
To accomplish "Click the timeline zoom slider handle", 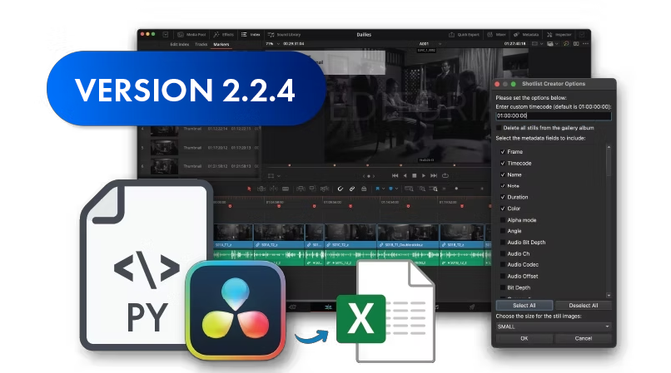I will pyautogui.click(x=456, y=189).
